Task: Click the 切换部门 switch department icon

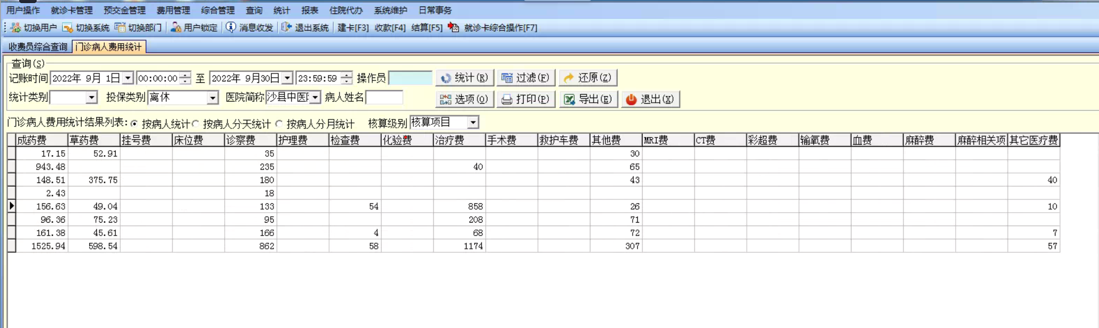Action: pyautogui.click(x=120, y=28)
